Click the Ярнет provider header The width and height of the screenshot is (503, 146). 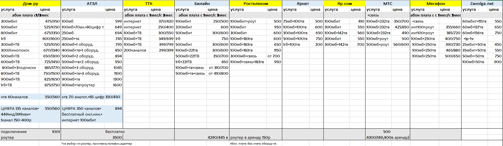[303, 4]
